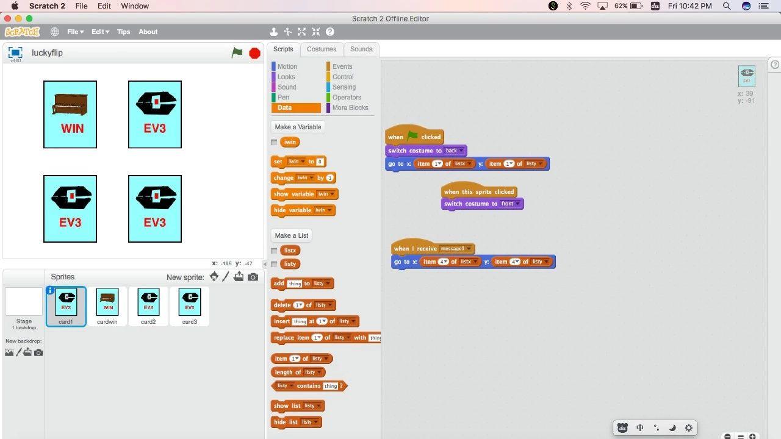
Task: Open the Wi-Fi status menu
Action: click(x=586, y=5)
